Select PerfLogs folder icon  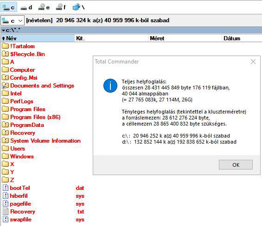tap(6, 101)
